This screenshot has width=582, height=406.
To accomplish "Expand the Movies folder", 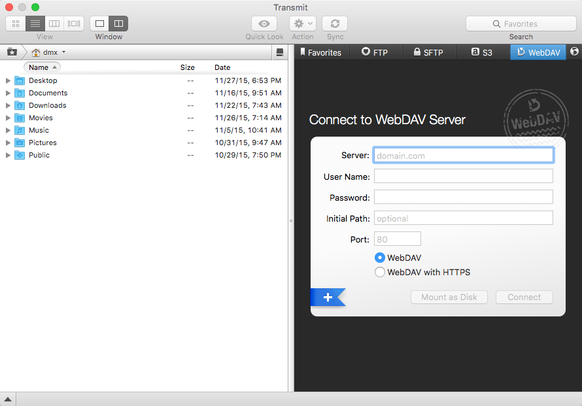I will tap(8, 118).
